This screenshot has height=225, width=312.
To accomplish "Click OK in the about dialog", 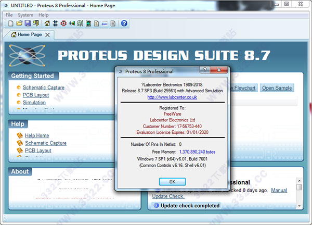I will (172, 182).
